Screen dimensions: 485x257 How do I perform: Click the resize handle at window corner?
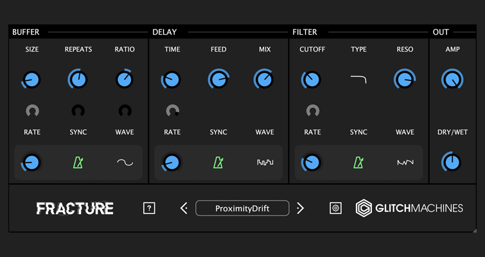[474, 229]
